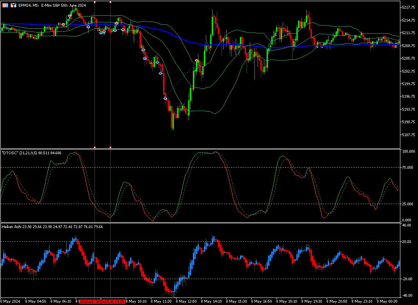This screenshot has width=418, height=305.
Task: Click the 5208.75 price scale label
Action: 408,46
